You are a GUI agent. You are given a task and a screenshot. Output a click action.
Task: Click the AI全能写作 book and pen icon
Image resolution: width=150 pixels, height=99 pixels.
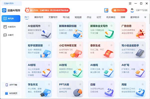click(x=46, y=34)
